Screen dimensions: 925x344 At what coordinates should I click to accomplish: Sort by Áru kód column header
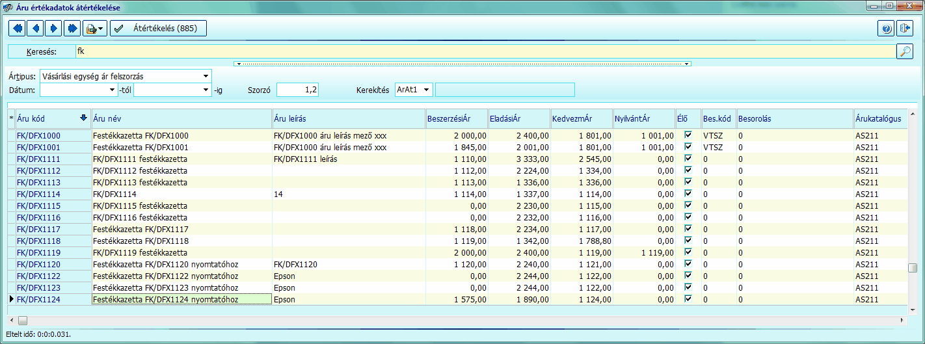53,118
